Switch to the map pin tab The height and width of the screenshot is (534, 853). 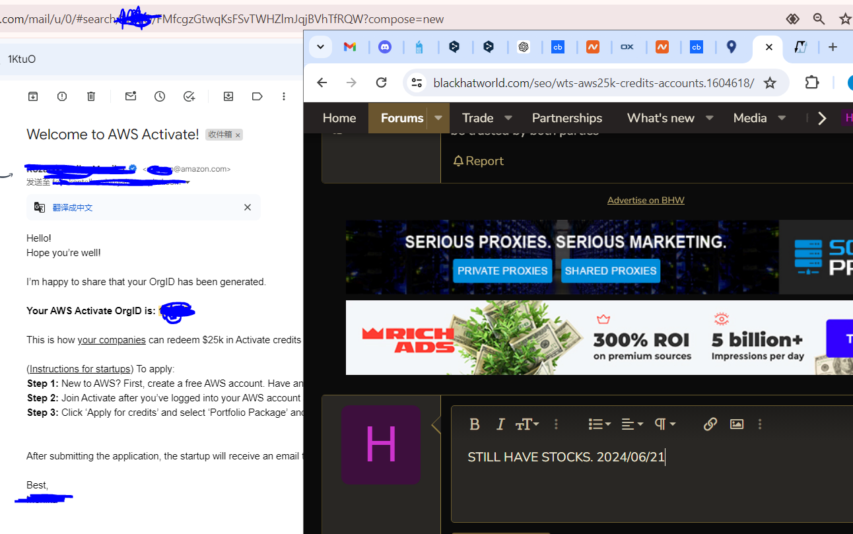coord(732,47)
